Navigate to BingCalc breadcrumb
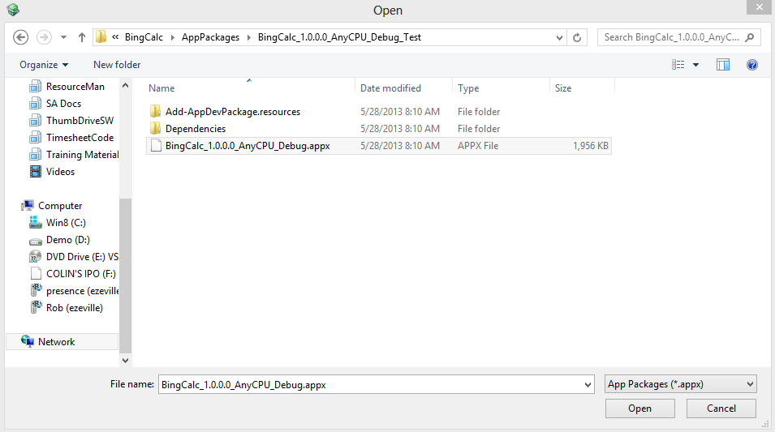The width and height of the screenshot is (775, 432). pyautogui.click(x=144, y=37)
